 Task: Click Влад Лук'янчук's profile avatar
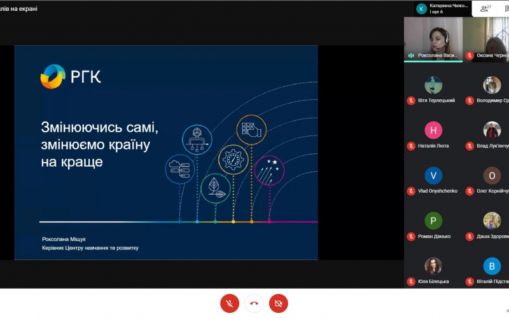click(492, 130)
